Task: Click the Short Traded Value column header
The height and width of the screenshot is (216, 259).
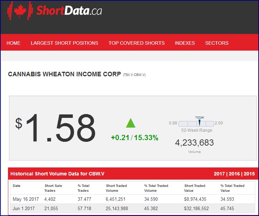Action: 195,188
